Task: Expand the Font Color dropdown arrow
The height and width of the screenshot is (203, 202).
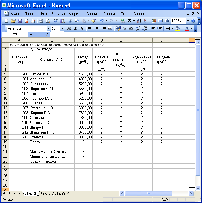Action: click(192, 28)
